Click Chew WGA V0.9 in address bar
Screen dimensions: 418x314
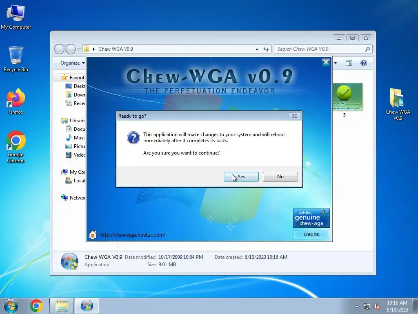[x=116, y=49]
